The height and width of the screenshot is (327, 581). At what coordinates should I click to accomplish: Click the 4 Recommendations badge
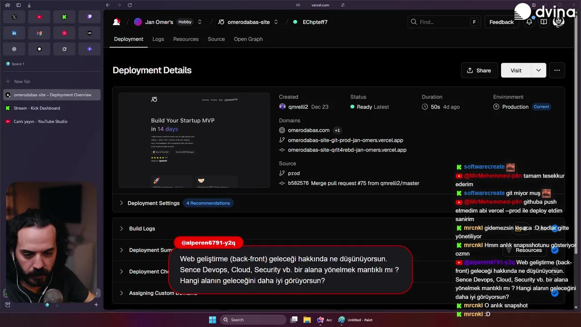pos(208,203)
